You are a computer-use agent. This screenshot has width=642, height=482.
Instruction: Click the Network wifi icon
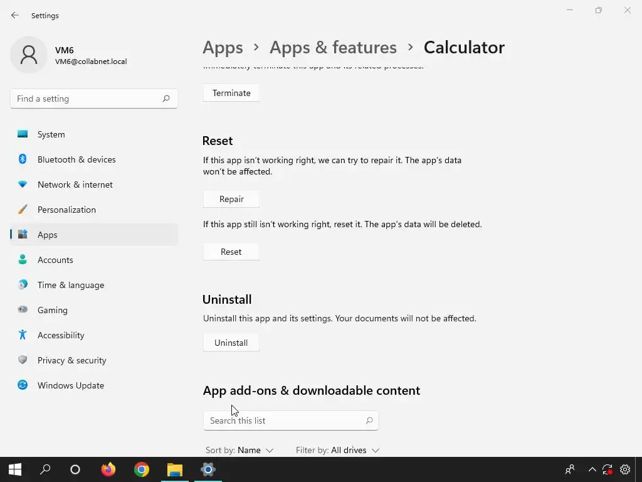pos(23,185)
